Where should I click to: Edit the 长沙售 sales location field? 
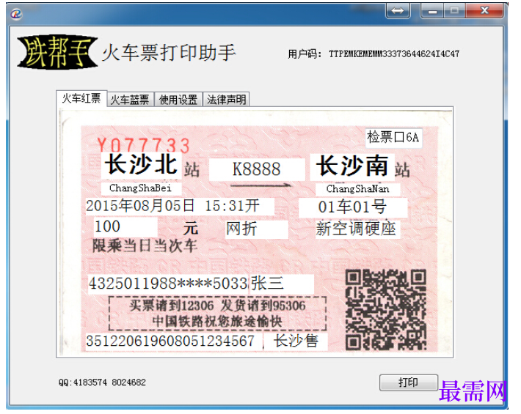click(296, 341)
